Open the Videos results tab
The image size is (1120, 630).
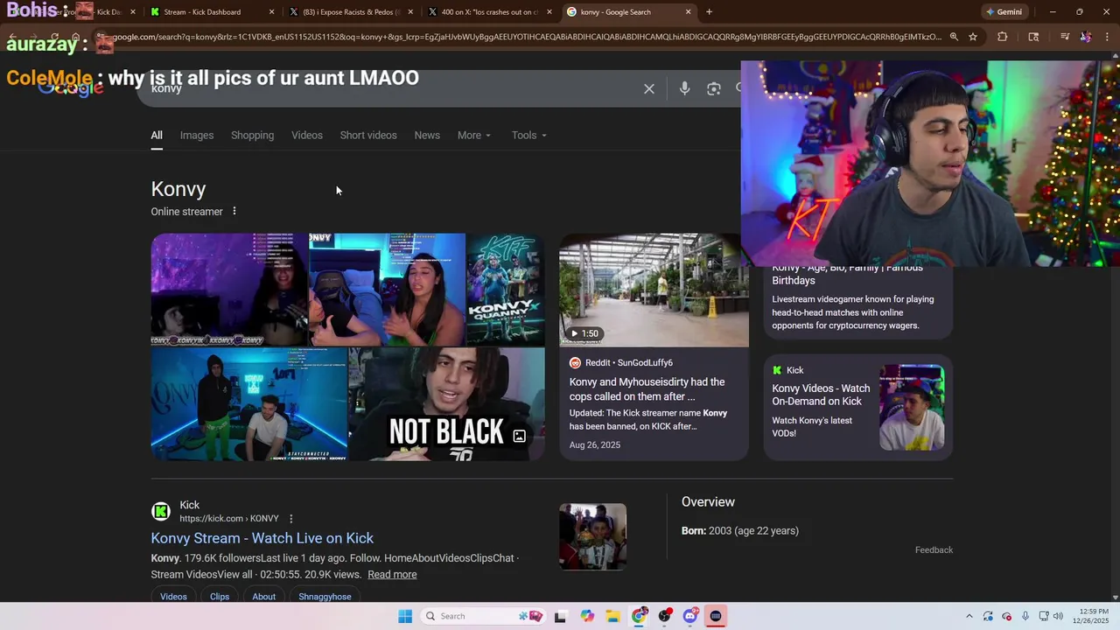point(307,135)
